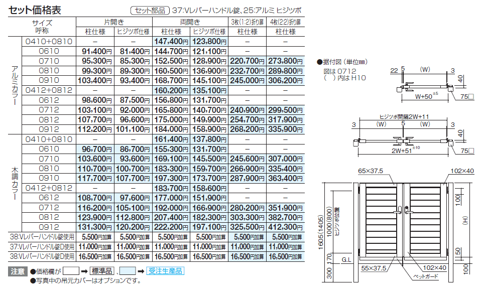Click the 2W+51 dimension label
This screenshot has height=292, width=480.
[x=406, y=150]
